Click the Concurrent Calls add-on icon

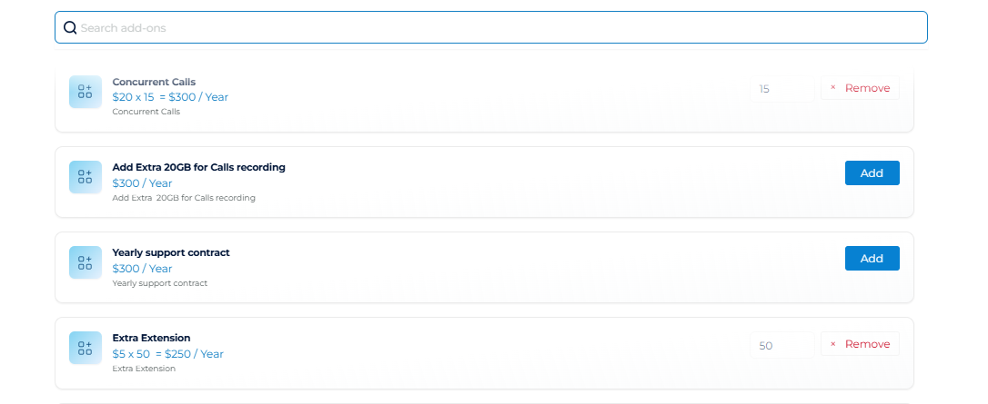86,92
